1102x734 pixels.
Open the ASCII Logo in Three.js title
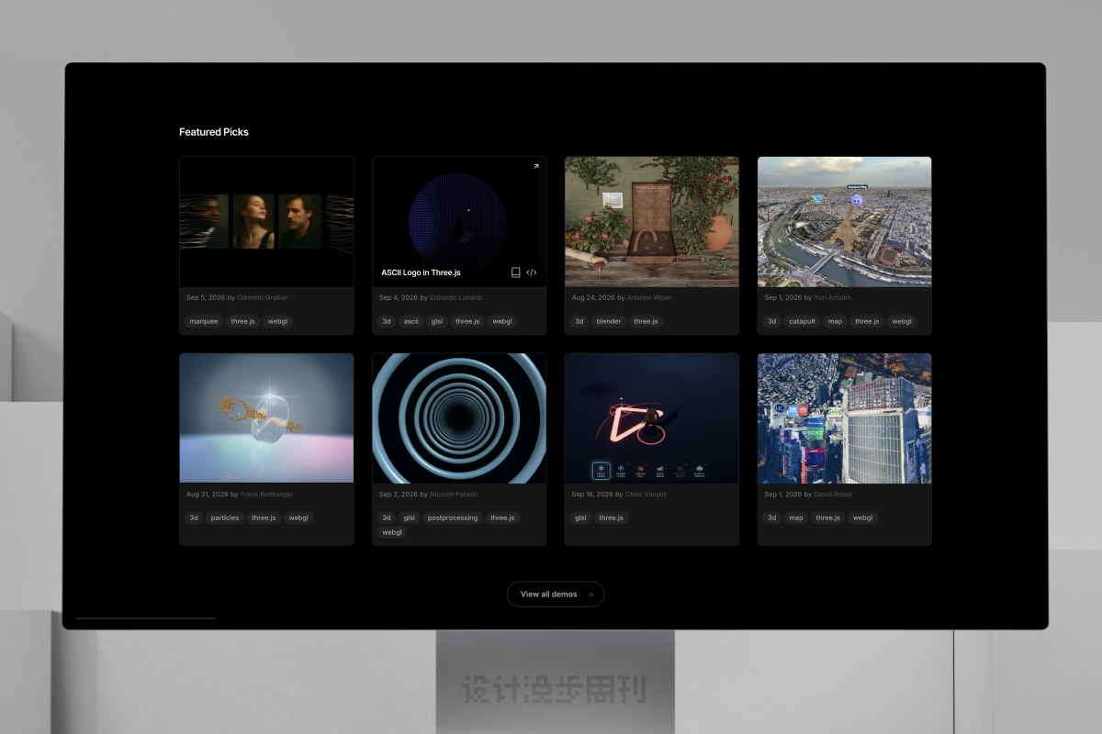421,272
